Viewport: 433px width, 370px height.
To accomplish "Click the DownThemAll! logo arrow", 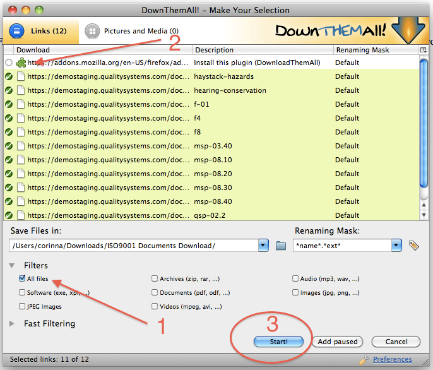I will 408,30.
